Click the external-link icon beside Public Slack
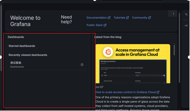Image resolution: width=190 pixels, height=111 pixels. pyautogui.click(x=105, y=25)
